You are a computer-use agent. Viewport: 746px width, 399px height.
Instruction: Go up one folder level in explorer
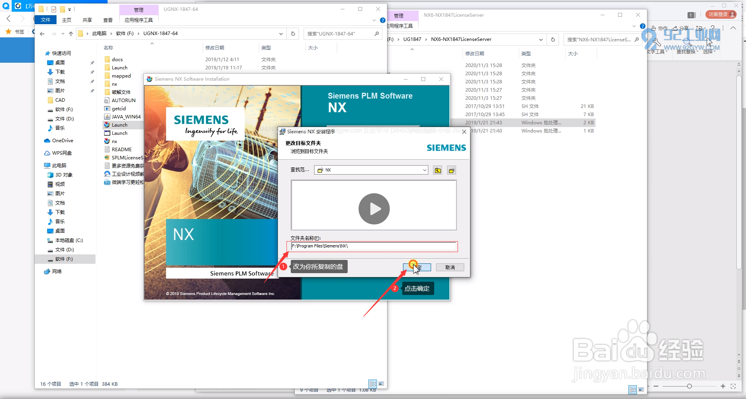[71, 34]
